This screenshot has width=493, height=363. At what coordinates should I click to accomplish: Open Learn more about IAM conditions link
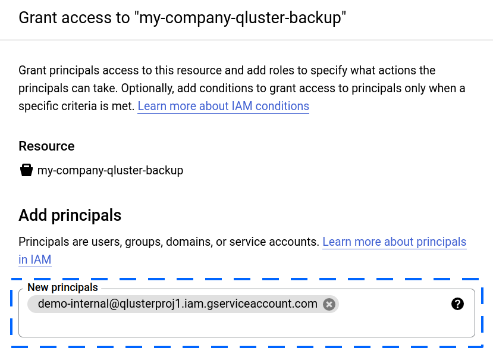tap(223, 107)
